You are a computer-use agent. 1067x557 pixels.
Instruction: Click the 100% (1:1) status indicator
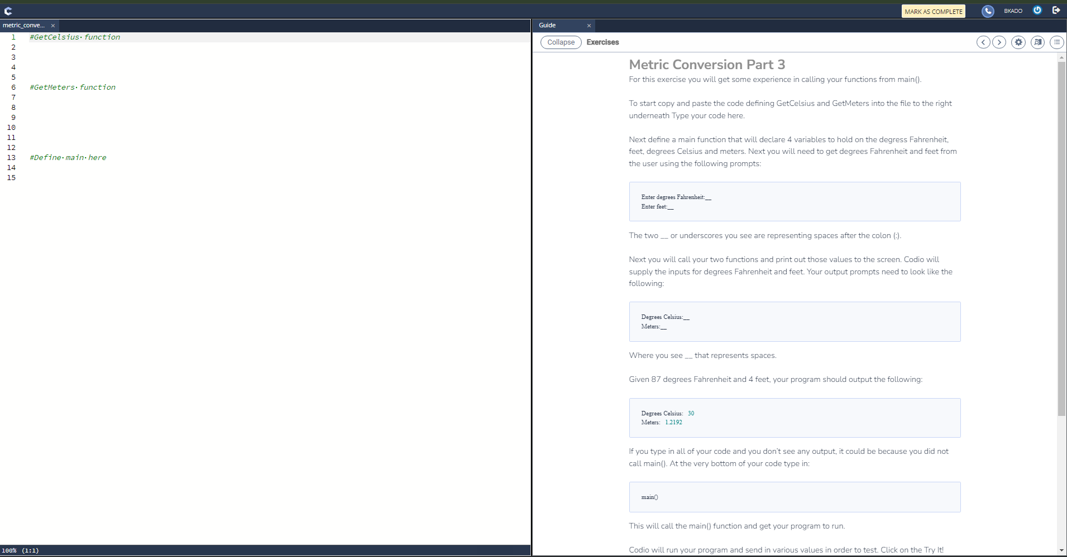coord(21,550)
